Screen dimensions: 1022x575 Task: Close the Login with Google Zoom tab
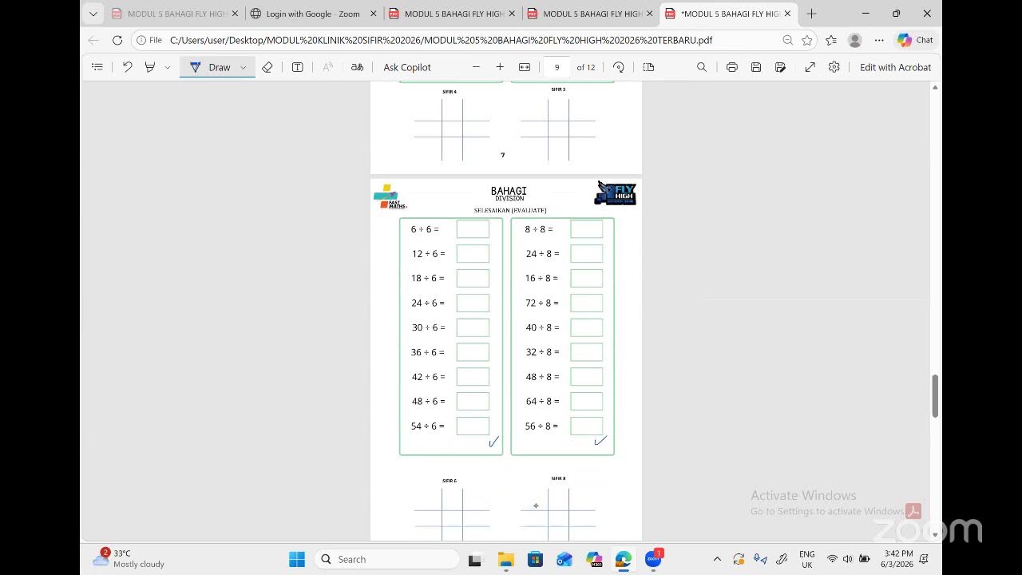373,14
